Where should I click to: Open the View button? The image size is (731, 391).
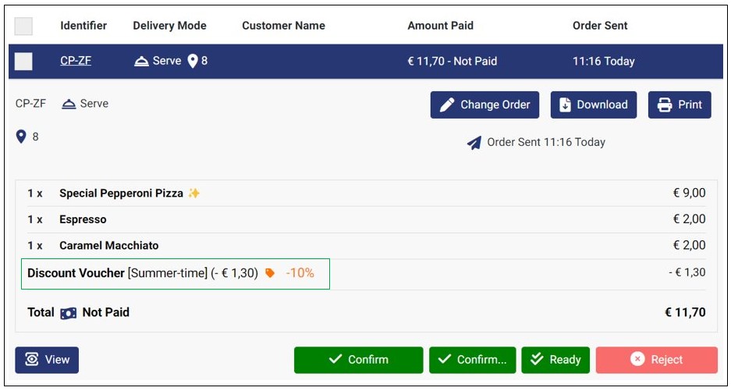coord(47,360)
